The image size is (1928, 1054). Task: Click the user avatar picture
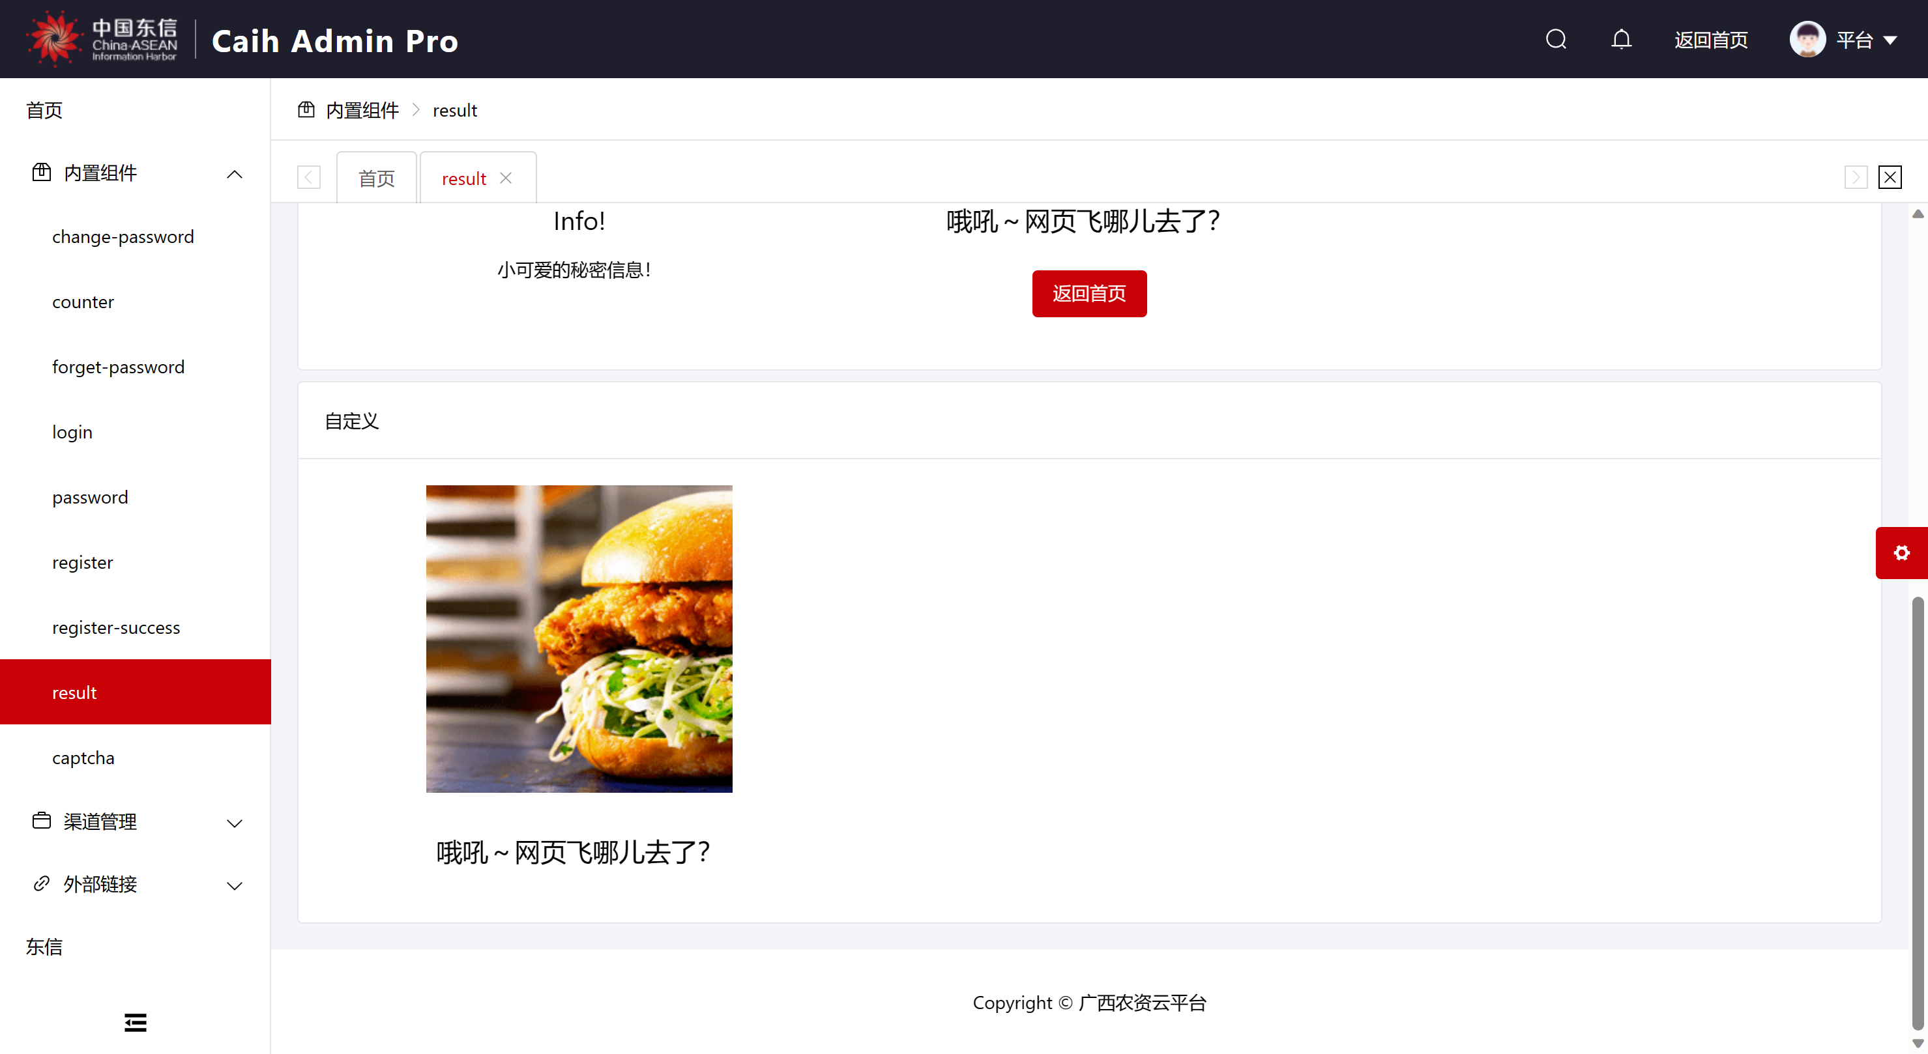(1807, 39)
